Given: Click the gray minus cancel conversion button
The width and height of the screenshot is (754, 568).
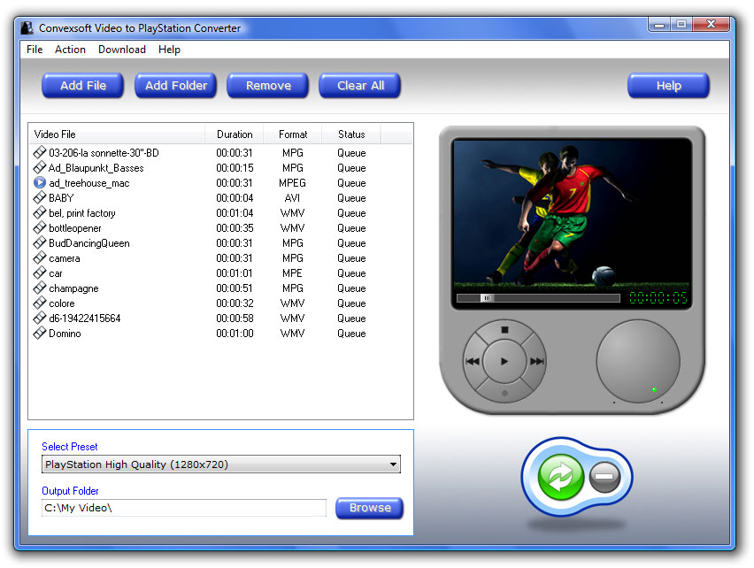Looking at the screenshot, I should (x=605, y=477).
